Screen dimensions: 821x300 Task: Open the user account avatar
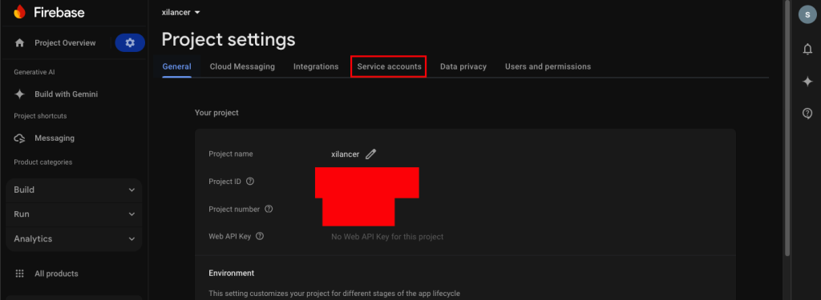(807, 14)
